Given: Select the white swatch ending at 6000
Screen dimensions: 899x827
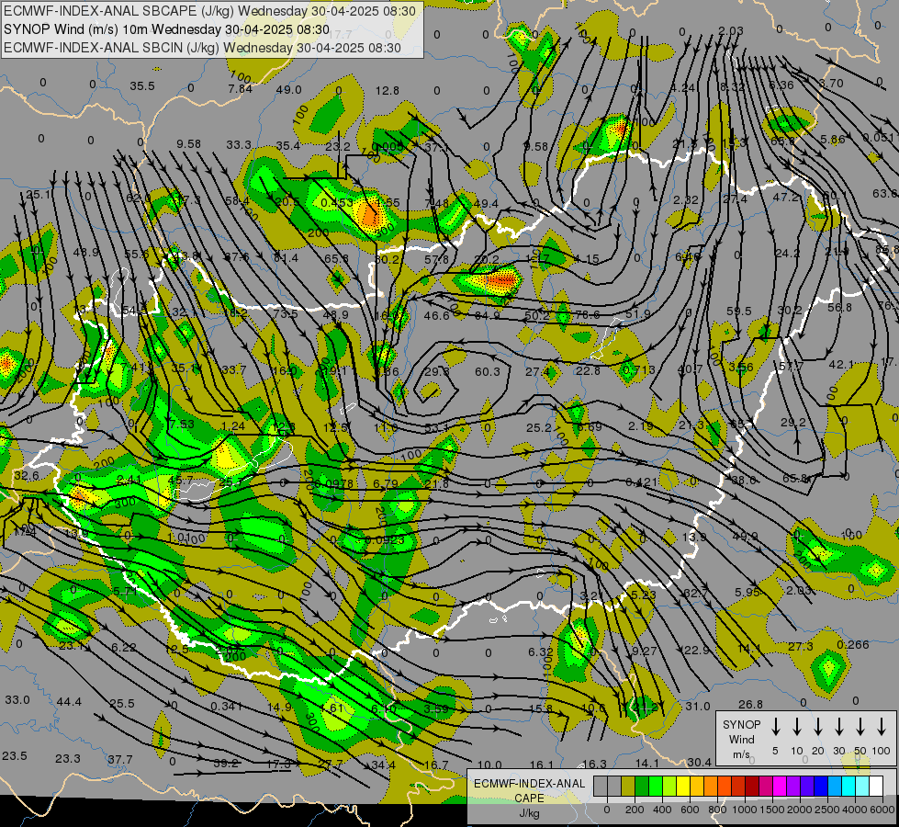Looking at the screenshot, I should [x=876, y=787].
